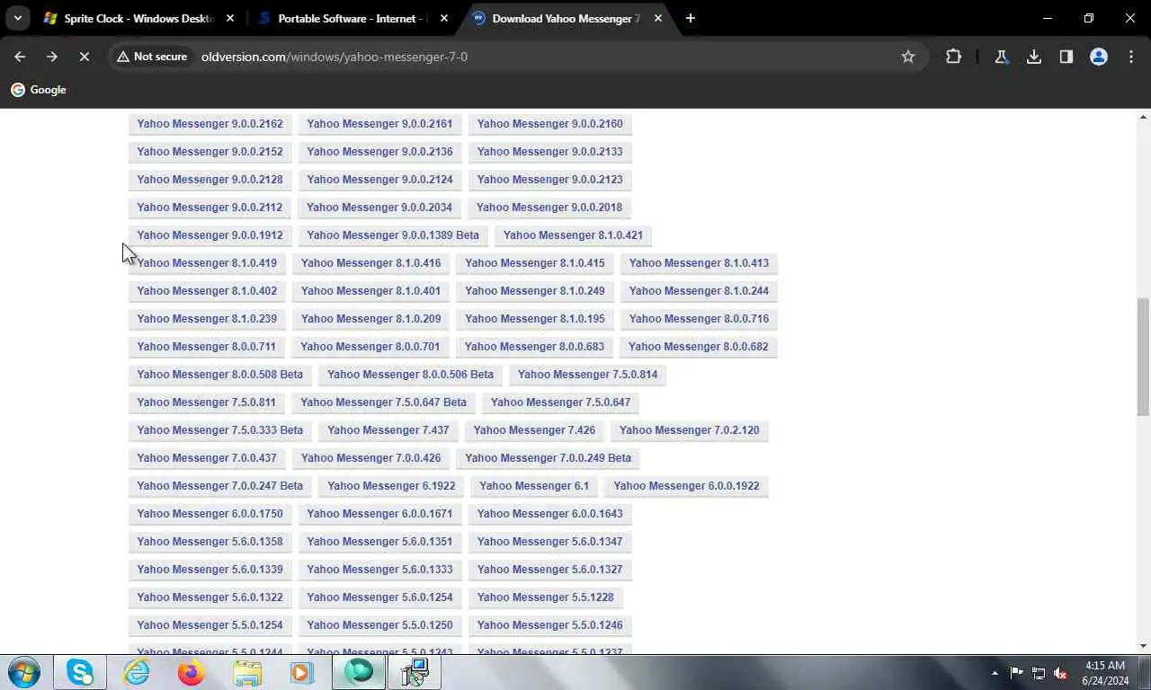1151x690 pixels.
Task: Open the clock showing 4:15 AM
Action: click(x=1105, y=673)
